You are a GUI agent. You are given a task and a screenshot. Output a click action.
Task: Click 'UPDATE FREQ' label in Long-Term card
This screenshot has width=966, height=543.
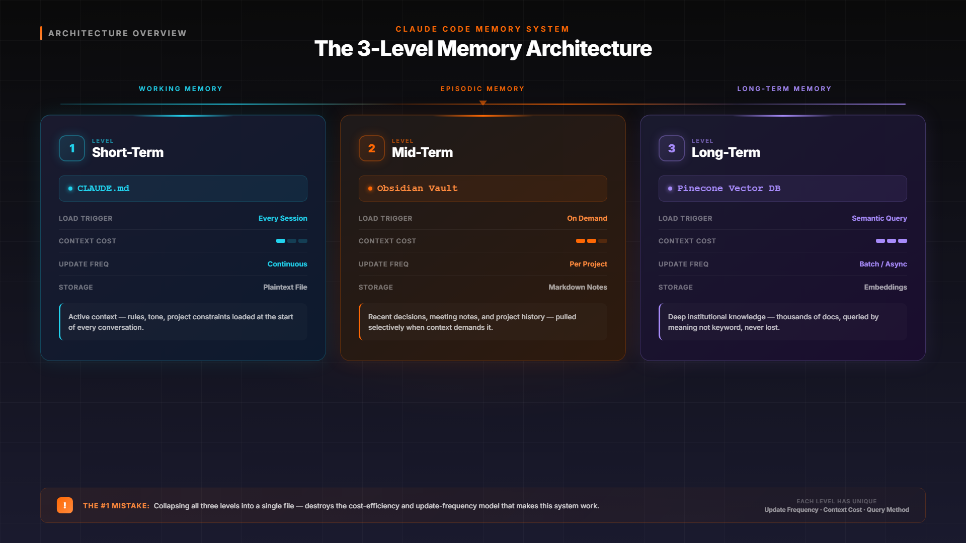[x=683, y=264]
